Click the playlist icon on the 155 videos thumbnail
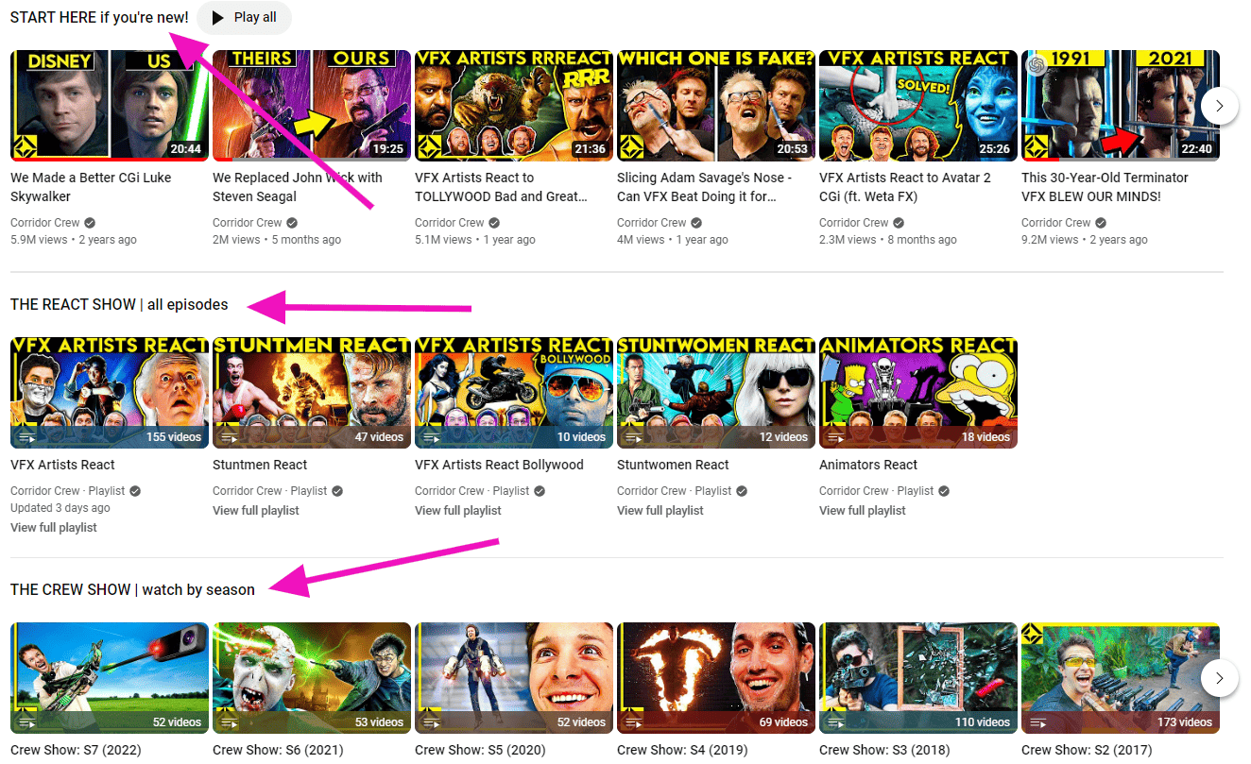The image size is (1251, 764). coord(26,437)
